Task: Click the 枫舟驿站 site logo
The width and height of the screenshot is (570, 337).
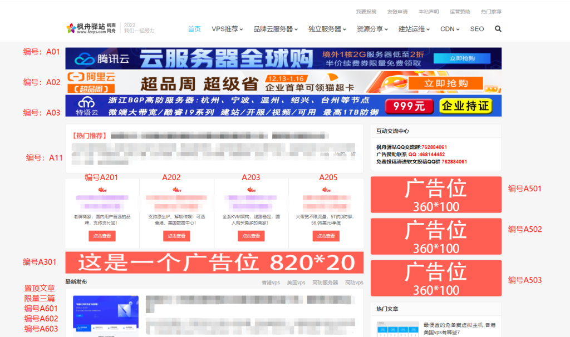Action: point(91,28)
